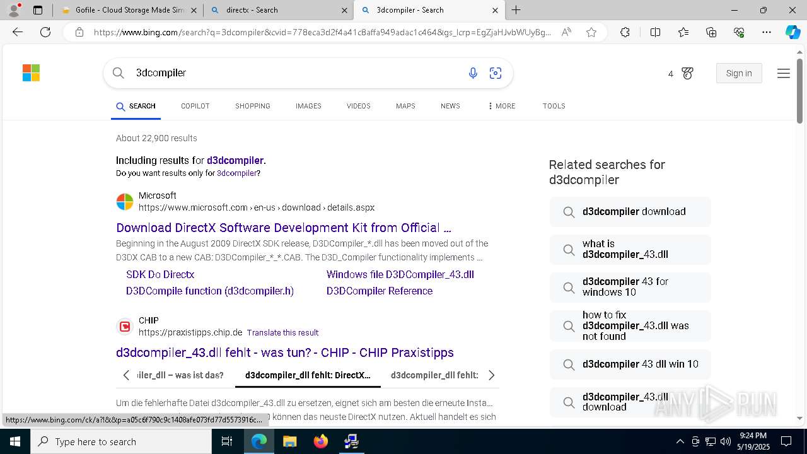Viewport: 807px width, 454px height.
Task: Search only for 3dcompiler link
Action: pyautogui.click(x=237, y=173)
